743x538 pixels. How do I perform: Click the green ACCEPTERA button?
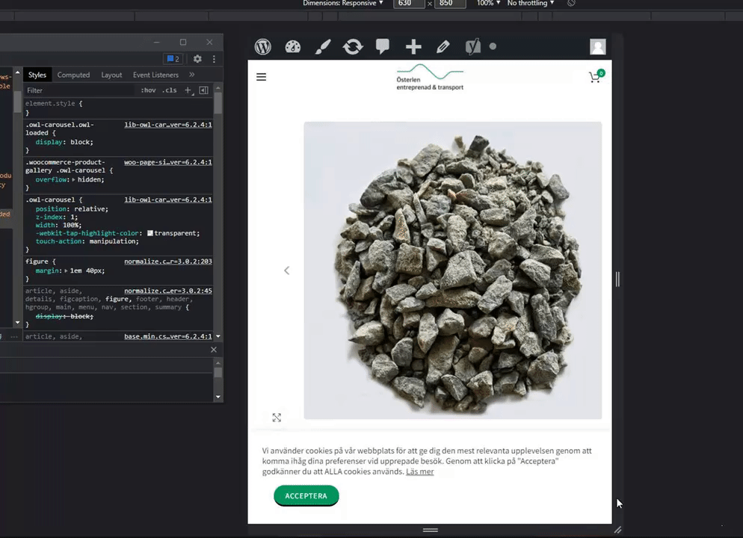click(306, 495)
